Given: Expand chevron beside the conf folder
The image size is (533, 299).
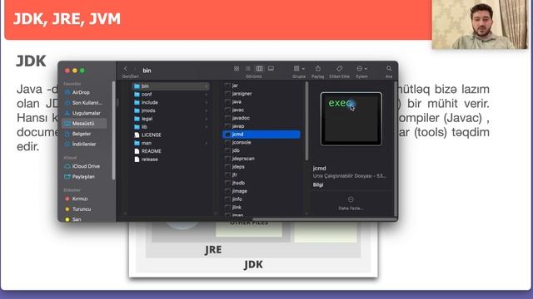Looking at the screenshot, I should click(x=207, y=94).
